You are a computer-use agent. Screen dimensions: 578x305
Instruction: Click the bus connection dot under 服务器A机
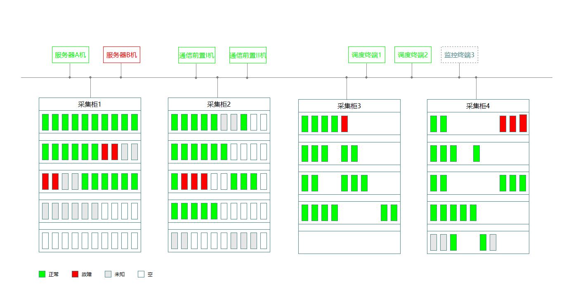(70, 77)
